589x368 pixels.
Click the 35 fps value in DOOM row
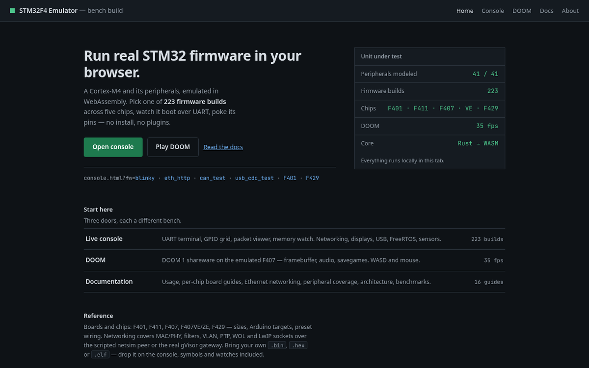[493, 260]
